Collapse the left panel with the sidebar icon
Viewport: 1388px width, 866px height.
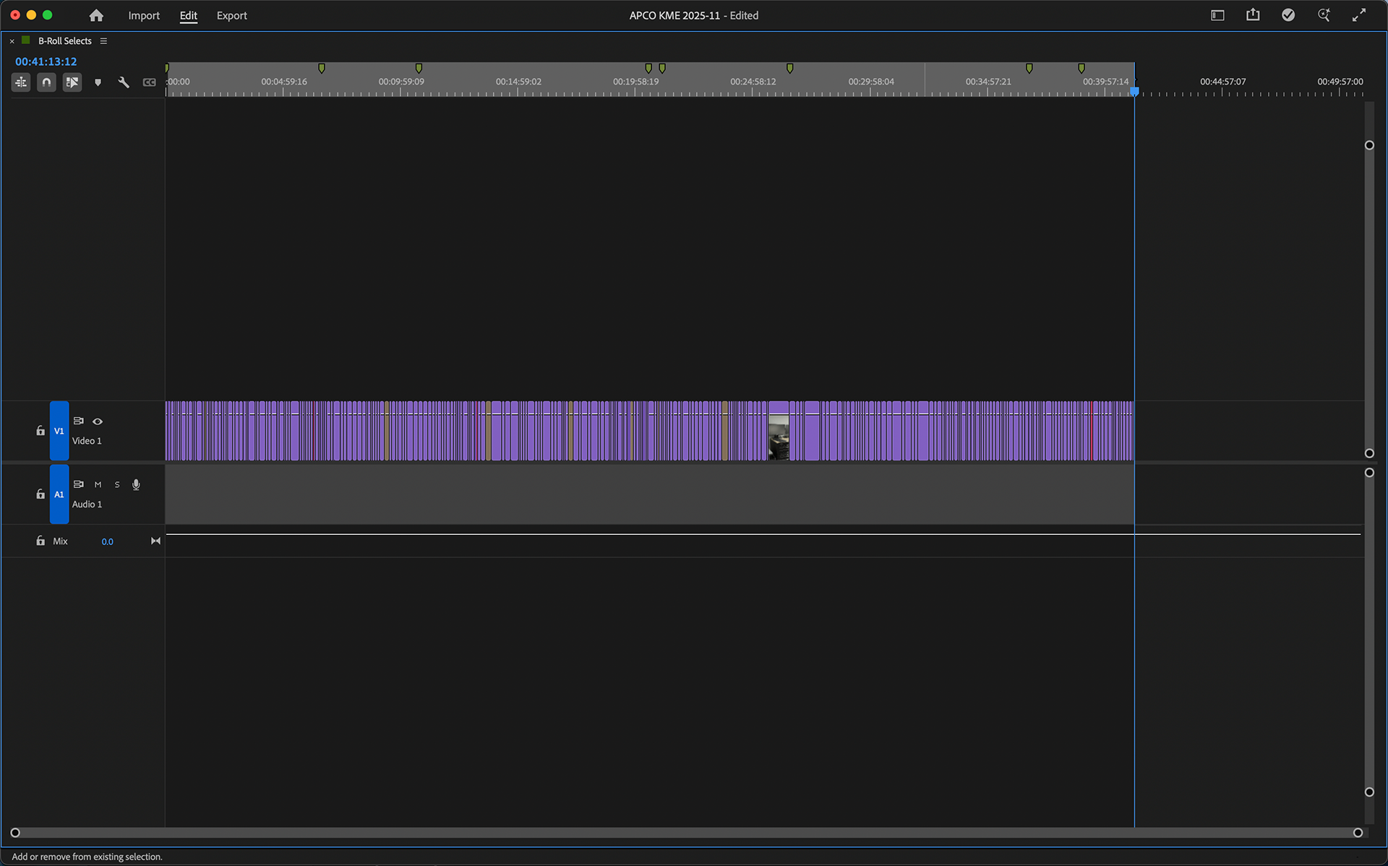(1217, 14)
